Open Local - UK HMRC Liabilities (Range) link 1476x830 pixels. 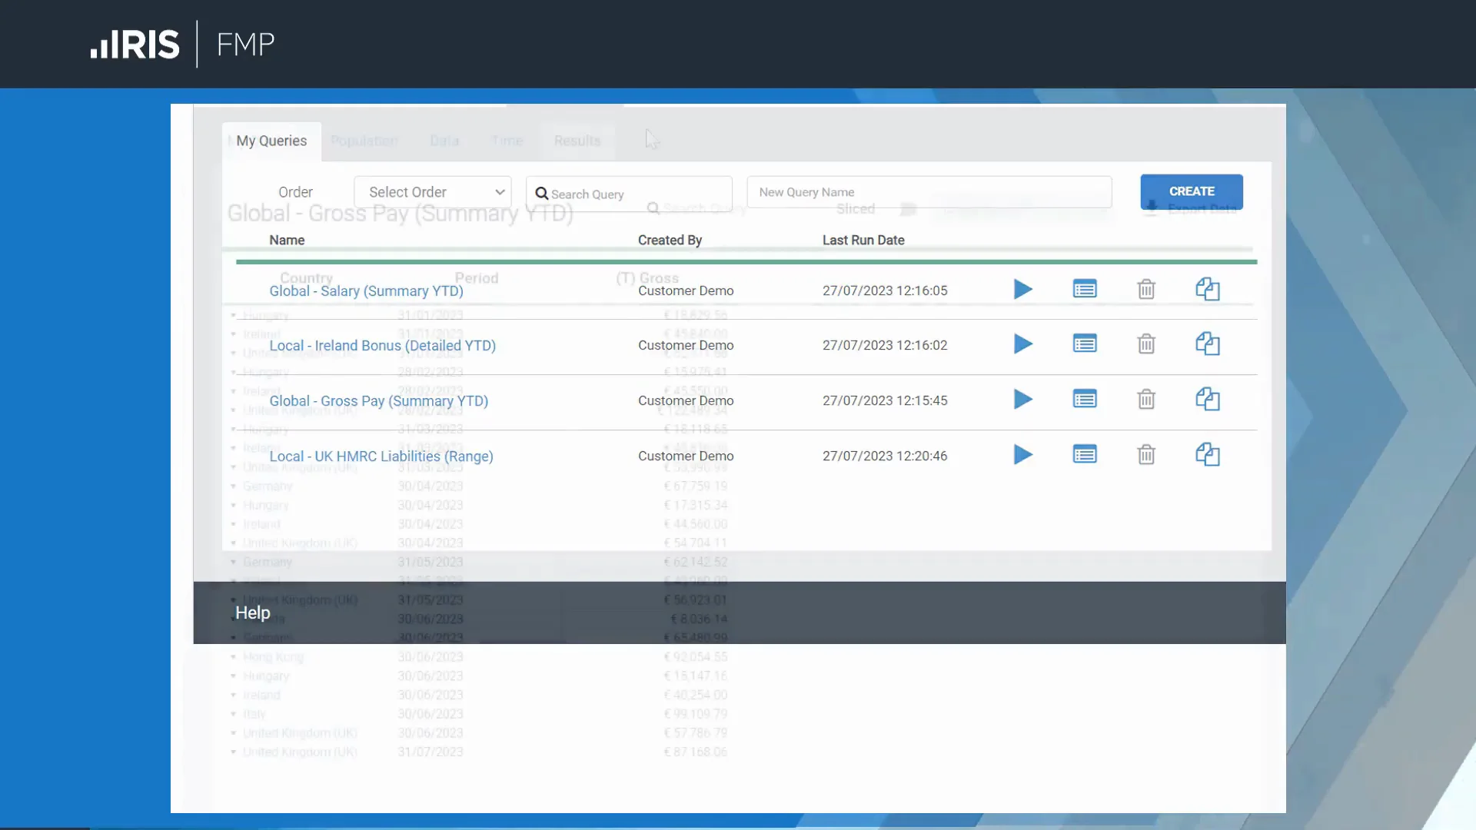click(x=381, y=456)
